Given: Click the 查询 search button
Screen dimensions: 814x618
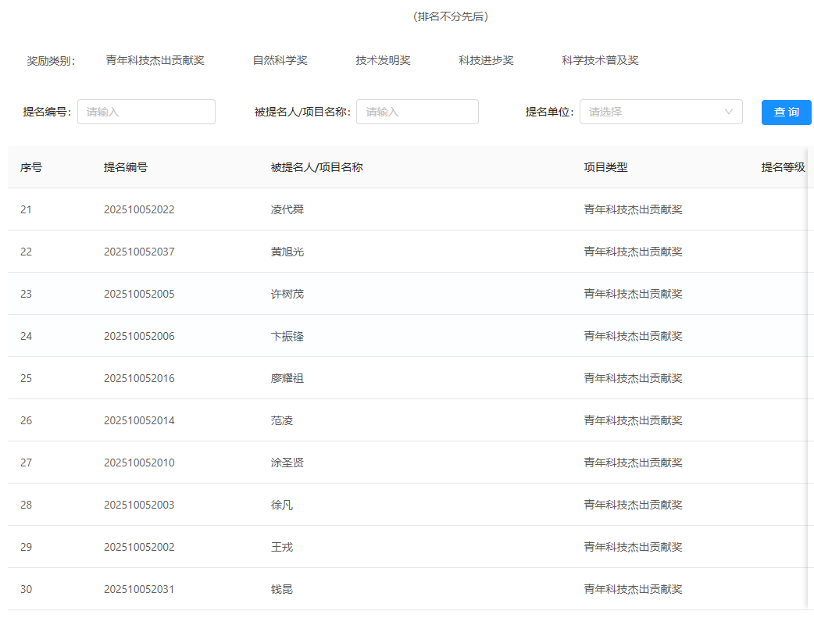Looking at the screenshot, I should pos(786,112).
